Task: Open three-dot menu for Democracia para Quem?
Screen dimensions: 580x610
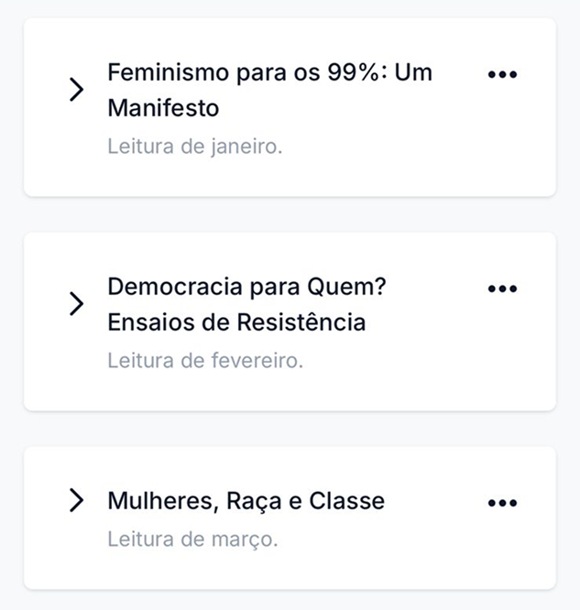Action: (x=502, y=289)
